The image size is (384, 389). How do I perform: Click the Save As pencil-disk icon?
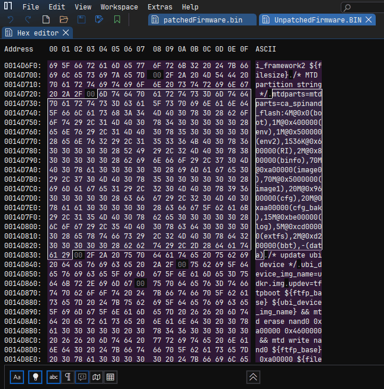100,20
